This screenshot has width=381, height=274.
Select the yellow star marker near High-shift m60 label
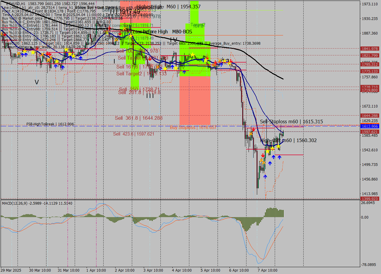(x=278, y=146)
